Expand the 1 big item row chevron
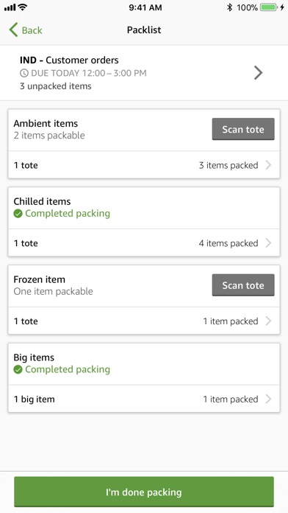288x513 pixels. 268,399
